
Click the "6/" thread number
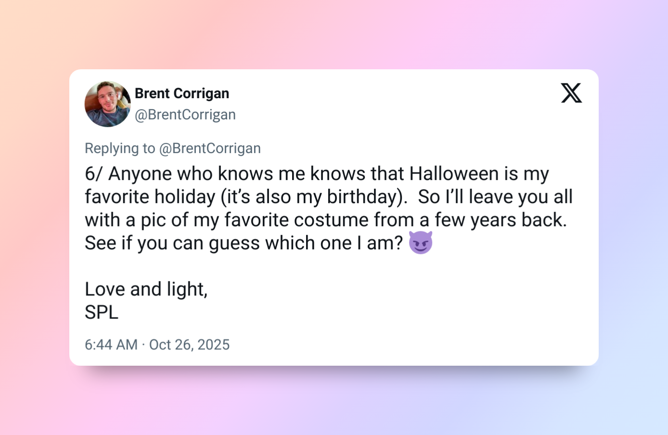(x=93, y=174)
